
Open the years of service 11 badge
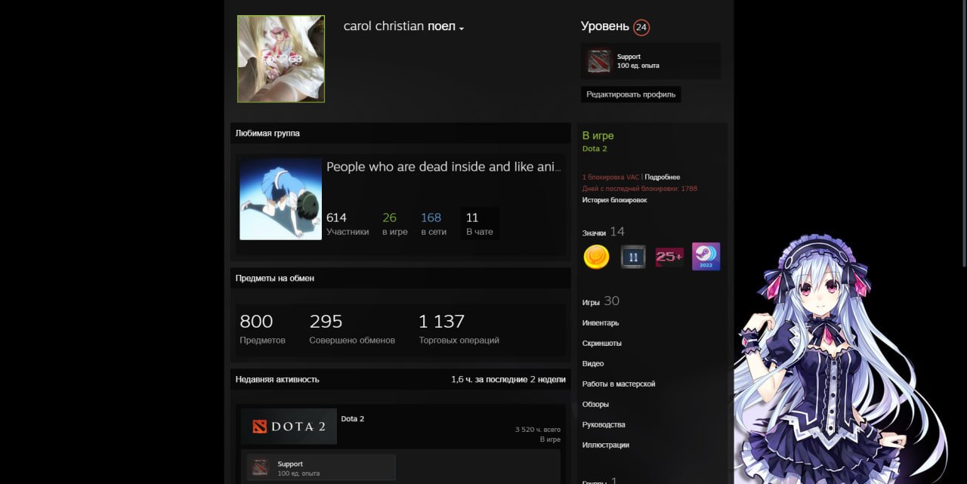[x=633, y=257]
